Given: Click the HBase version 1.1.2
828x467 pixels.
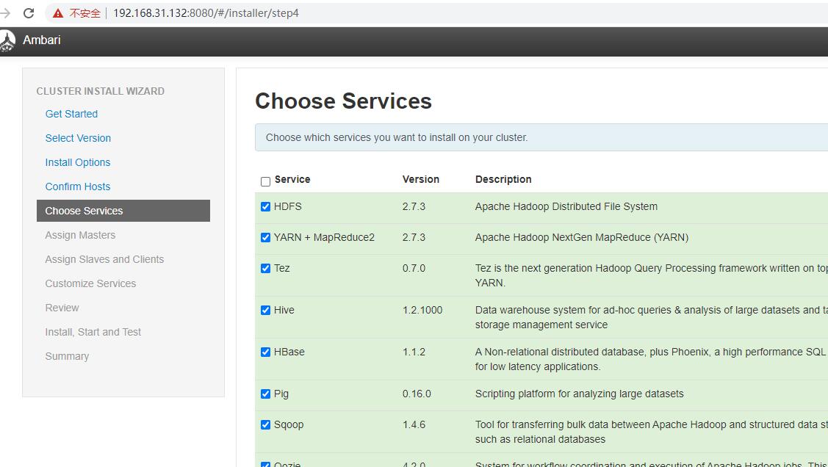Looking at the screenshot, I should (414, 352).
